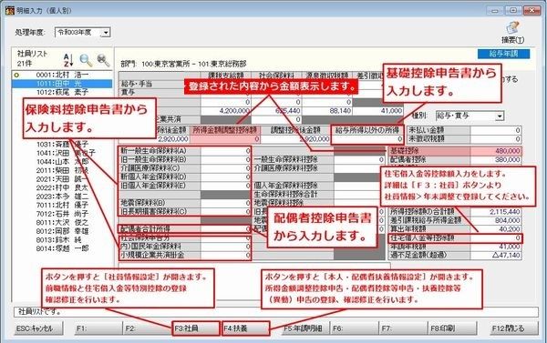Click the 給与所得以外の所得 value field
The width and height of the screenshot is (547, 343).
(x=367, y=139)
